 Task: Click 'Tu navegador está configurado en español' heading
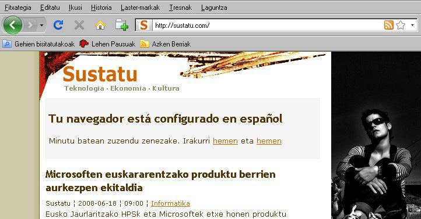point(166,119)
